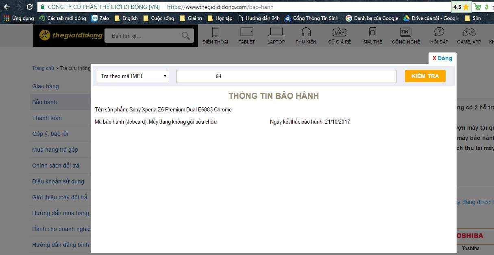The width and height of the screenshot is (494, 255).
Task: Click the IMEI number input field
Action: click(x=286, y=76)
